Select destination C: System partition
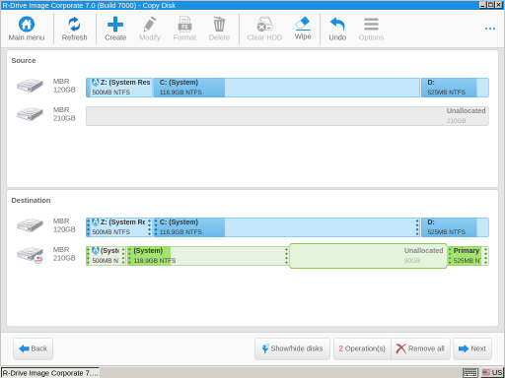Viewport: 505px width, 378px height. pos(287,227)
